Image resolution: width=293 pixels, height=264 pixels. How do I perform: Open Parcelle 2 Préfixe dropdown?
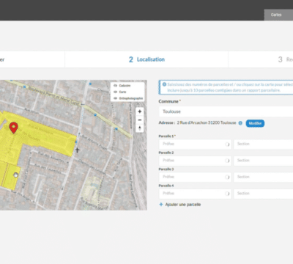[195, 161]
